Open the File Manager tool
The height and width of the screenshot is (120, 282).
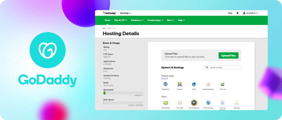click(x=166, y=103)
